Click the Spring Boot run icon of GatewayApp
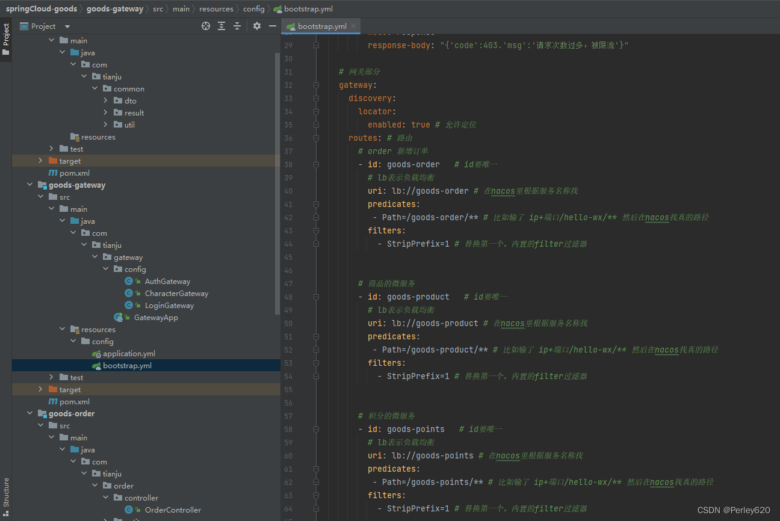Screen dimensions: 780x521 [119, 317]
